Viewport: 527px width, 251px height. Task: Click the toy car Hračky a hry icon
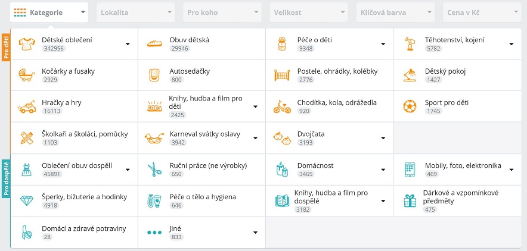27,106
